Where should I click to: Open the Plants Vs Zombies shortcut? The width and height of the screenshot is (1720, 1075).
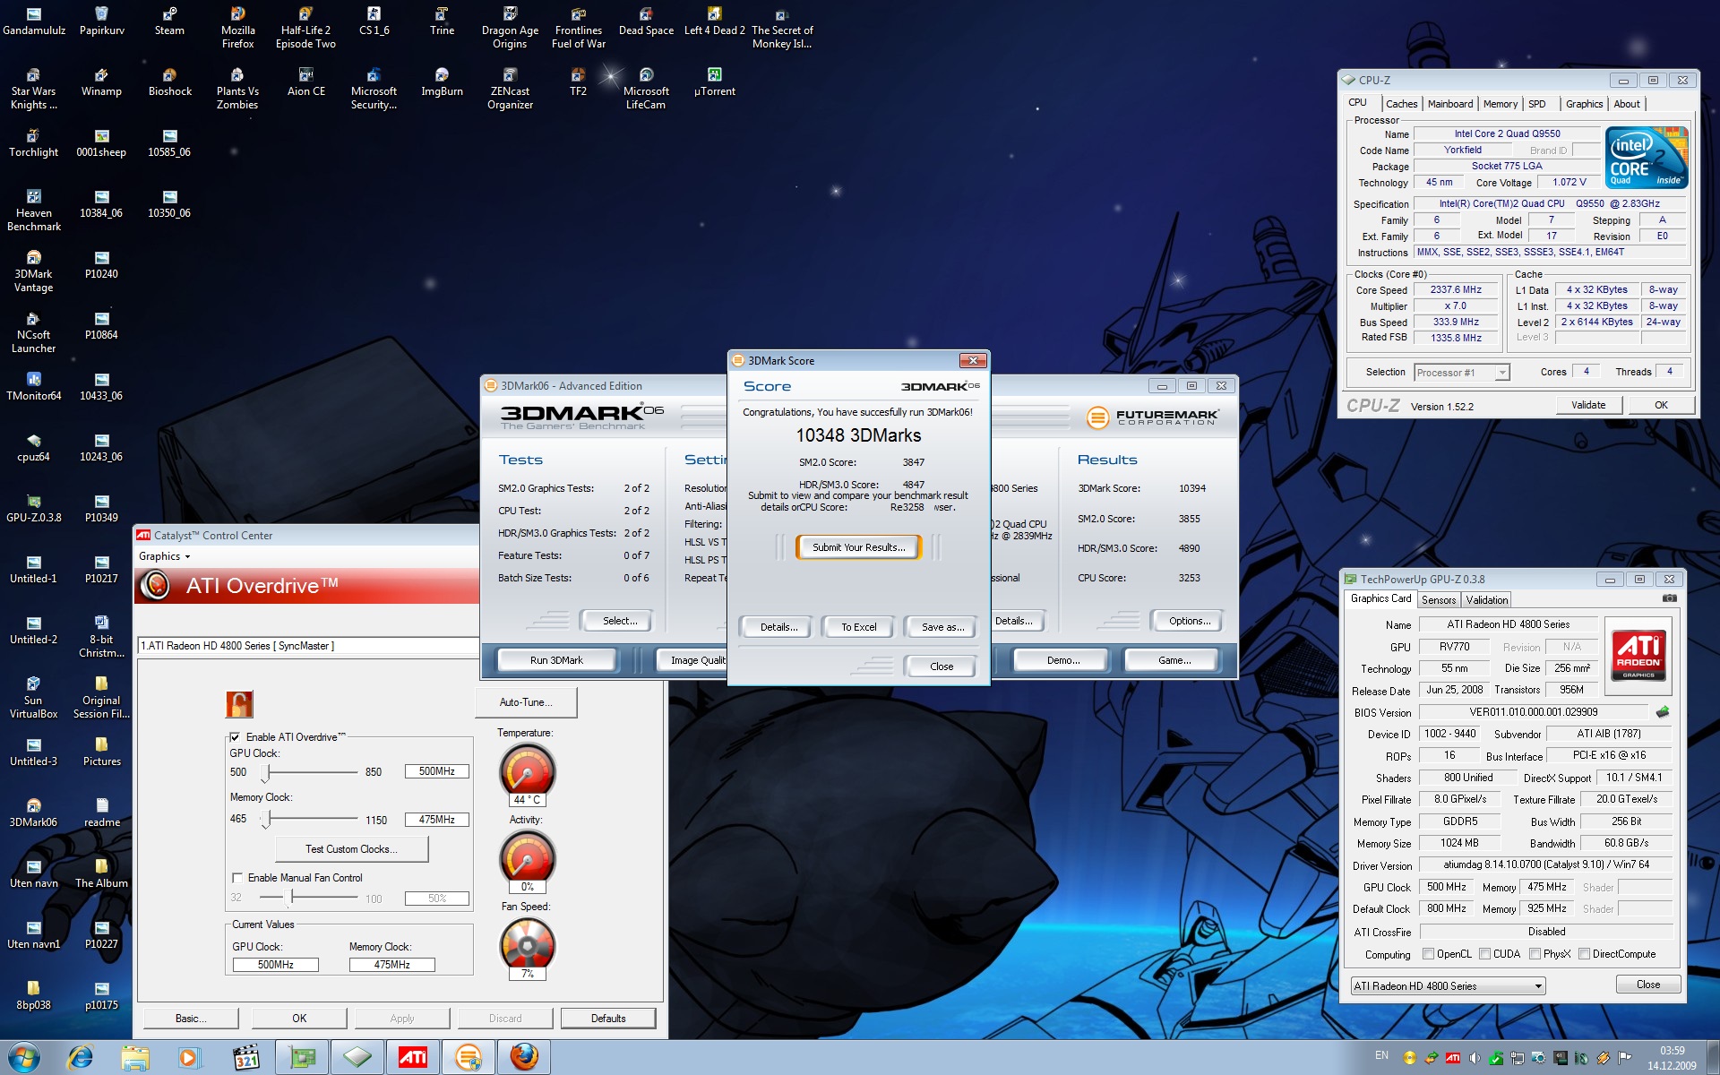[237, 89]
